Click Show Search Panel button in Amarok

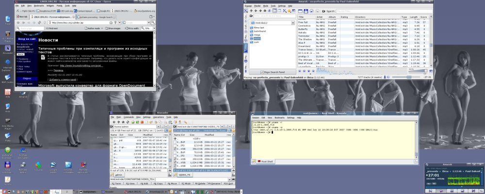[x=273, y=72]
